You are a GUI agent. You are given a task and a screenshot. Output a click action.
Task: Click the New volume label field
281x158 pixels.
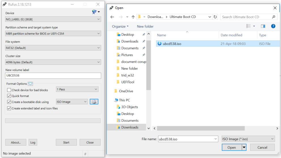[x=53, y=75]
